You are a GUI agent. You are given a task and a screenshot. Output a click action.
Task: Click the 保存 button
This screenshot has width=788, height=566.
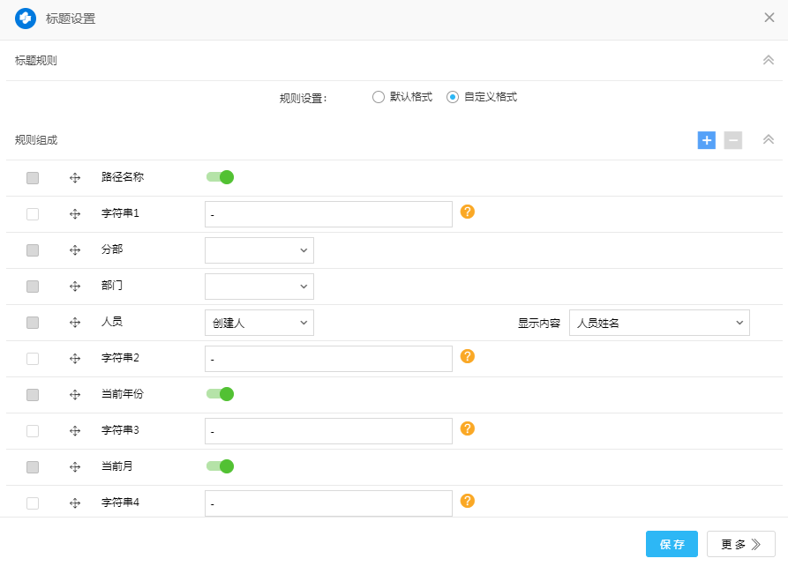[672, 544]
